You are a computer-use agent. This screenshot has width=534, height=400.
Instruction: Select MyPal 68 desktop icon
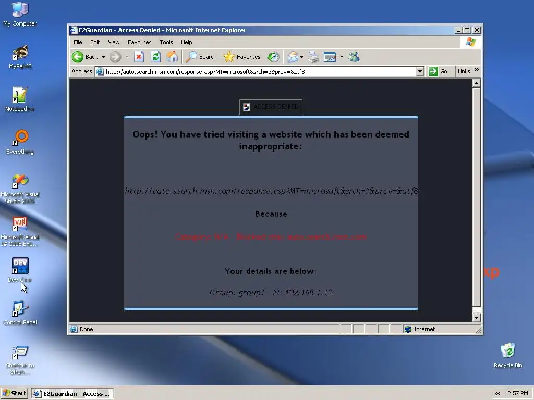pyautogui.click(x=20, y=57)
